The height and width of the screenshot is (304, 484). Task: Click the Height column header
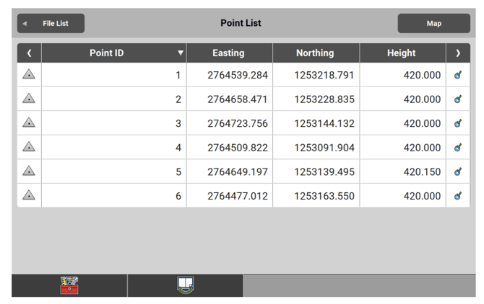click(402, 53)
